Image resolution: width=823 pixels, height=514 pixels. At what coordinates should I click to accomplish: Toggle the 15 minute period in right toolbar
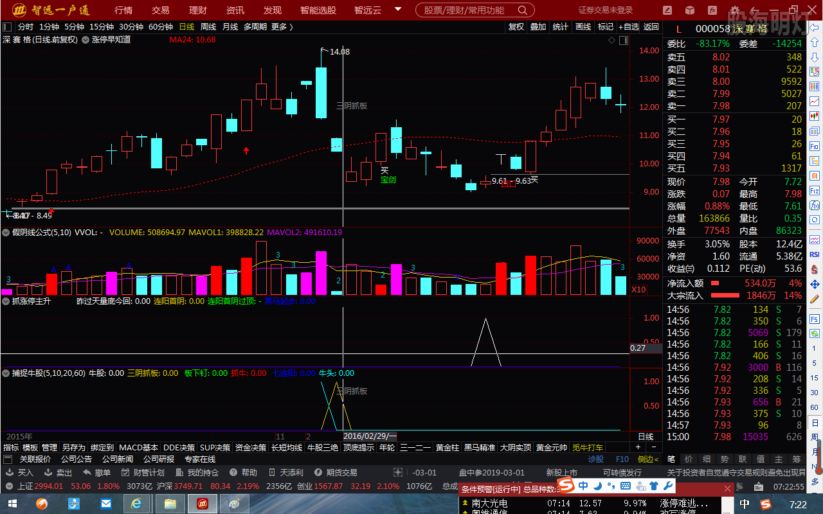[x=815, y=378]
